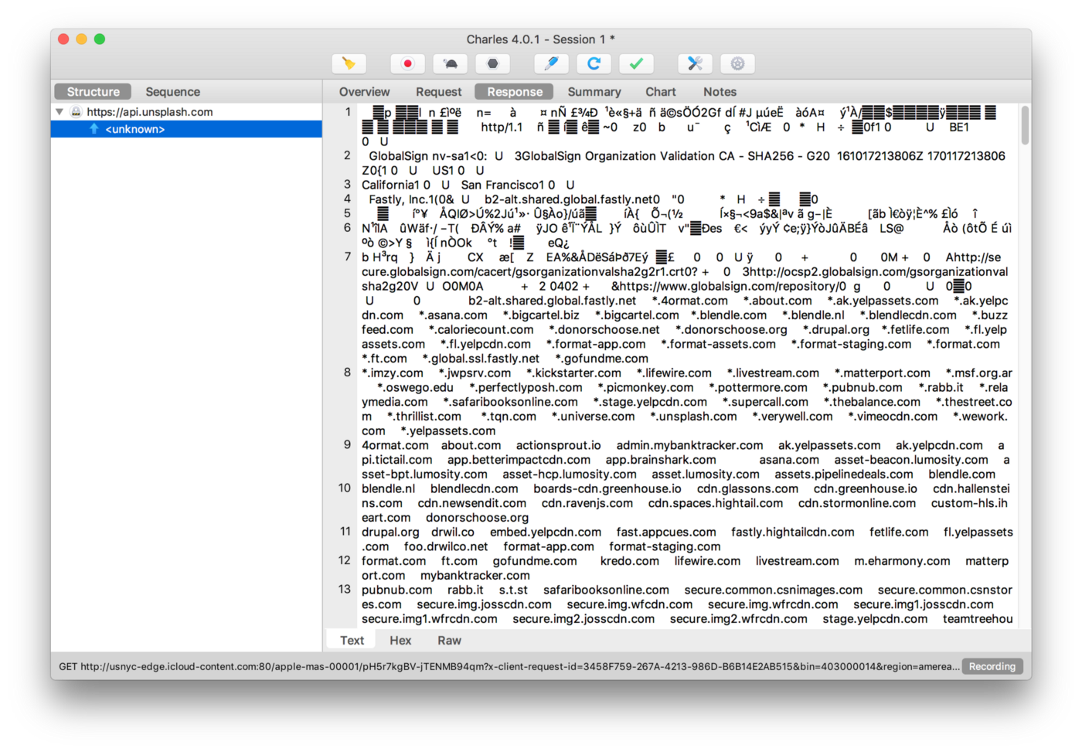Click the line containing 'GlobalSign nv-sa1'
This screenshot has height=752, width=1082.
(683, 163)
